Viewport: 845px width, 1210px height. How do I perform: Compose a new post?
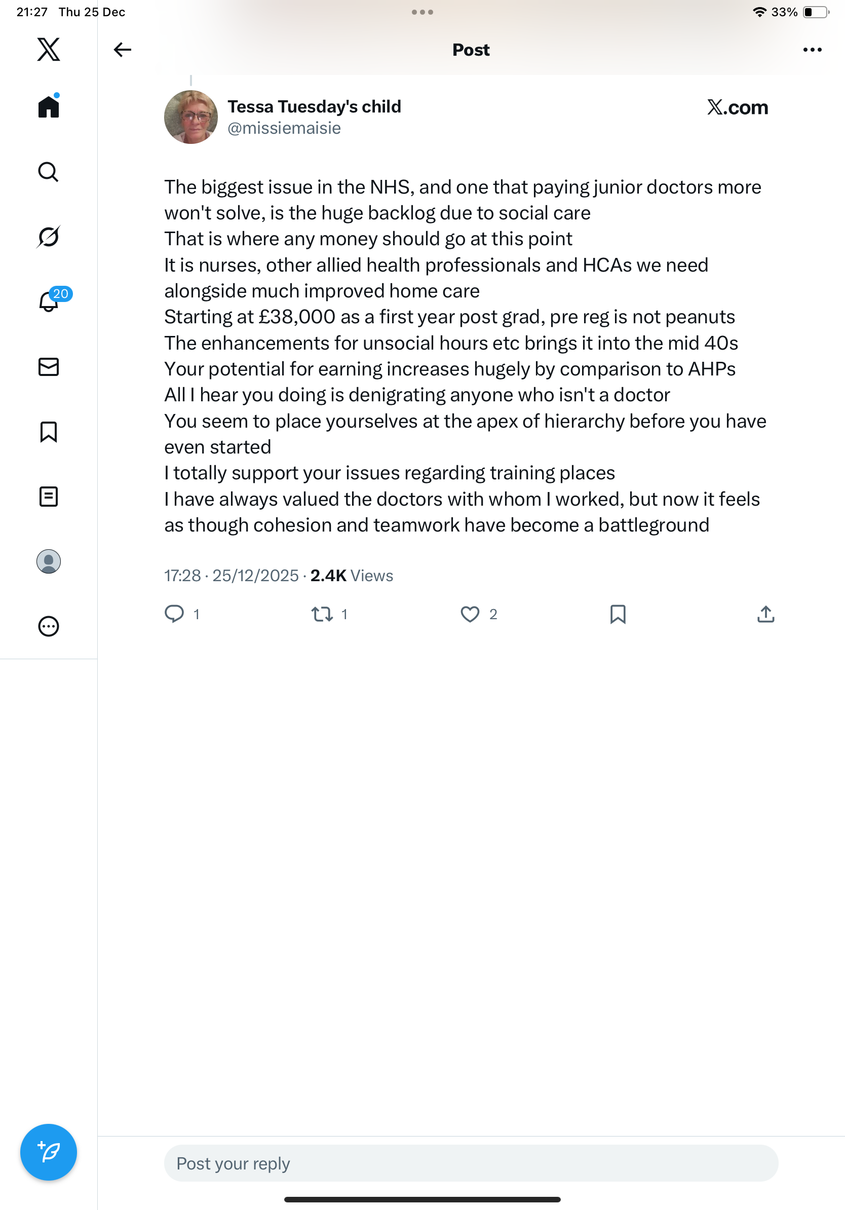(49, 1152)
